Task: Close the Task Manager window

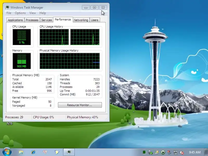Action: 103,8
